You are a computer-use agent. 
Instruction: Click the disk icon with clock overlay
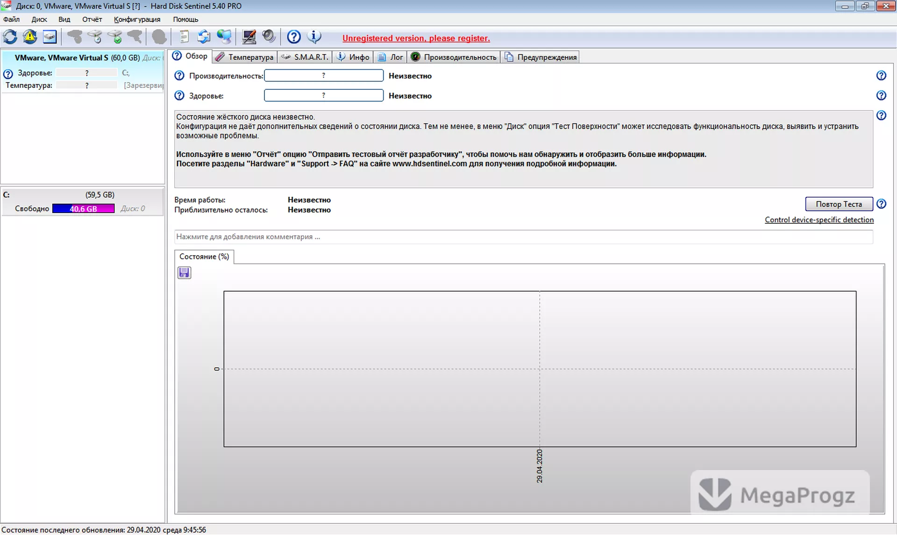tap(94, 36)
